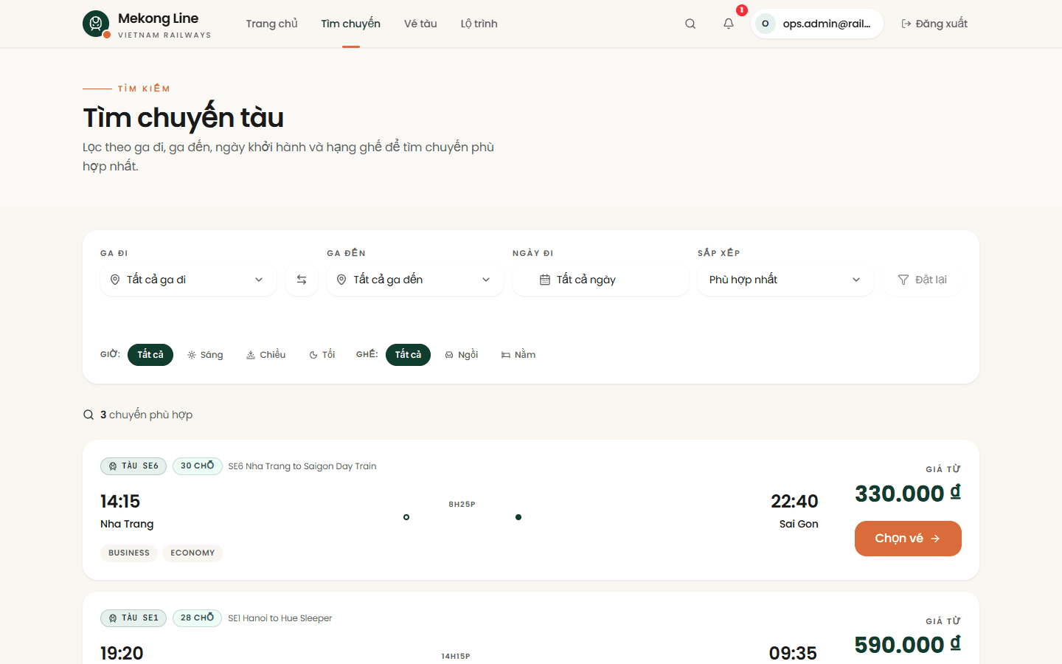
Task: Filter by 'Ngồi' seat type
Action: (x=462, y=355)
